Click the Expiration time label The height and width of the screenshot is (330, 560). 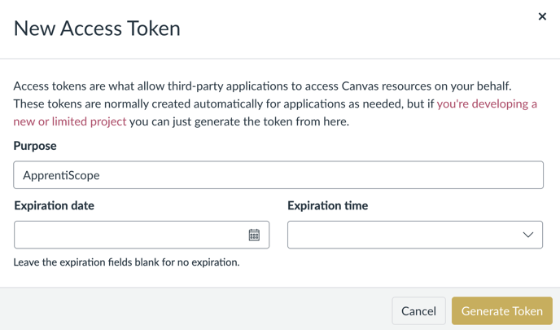tap(327, 205)
